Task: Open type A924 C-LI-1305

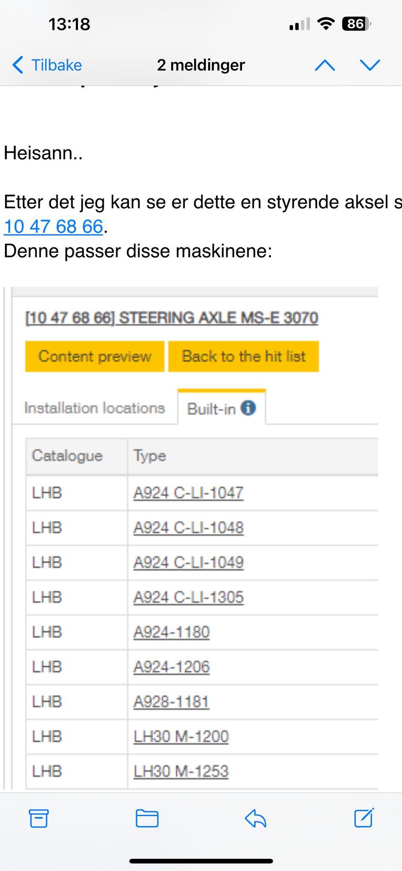Action: (x=188, y=597)
